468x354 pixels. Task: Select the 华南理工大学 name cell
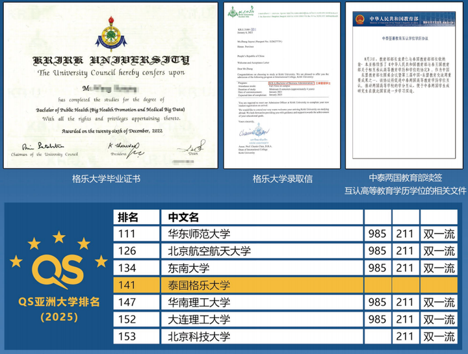262,302
